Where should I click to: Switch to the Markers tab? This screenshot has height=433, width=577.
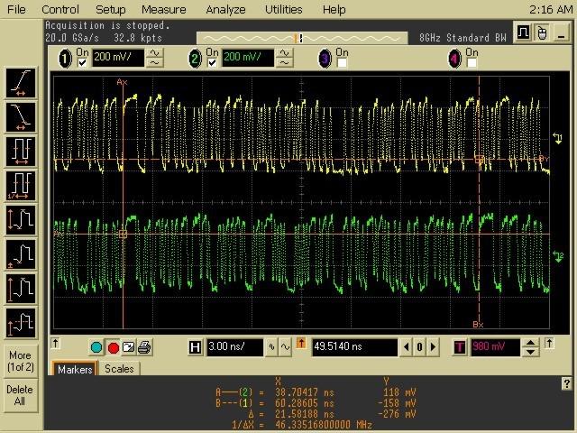tap(75, 369)
